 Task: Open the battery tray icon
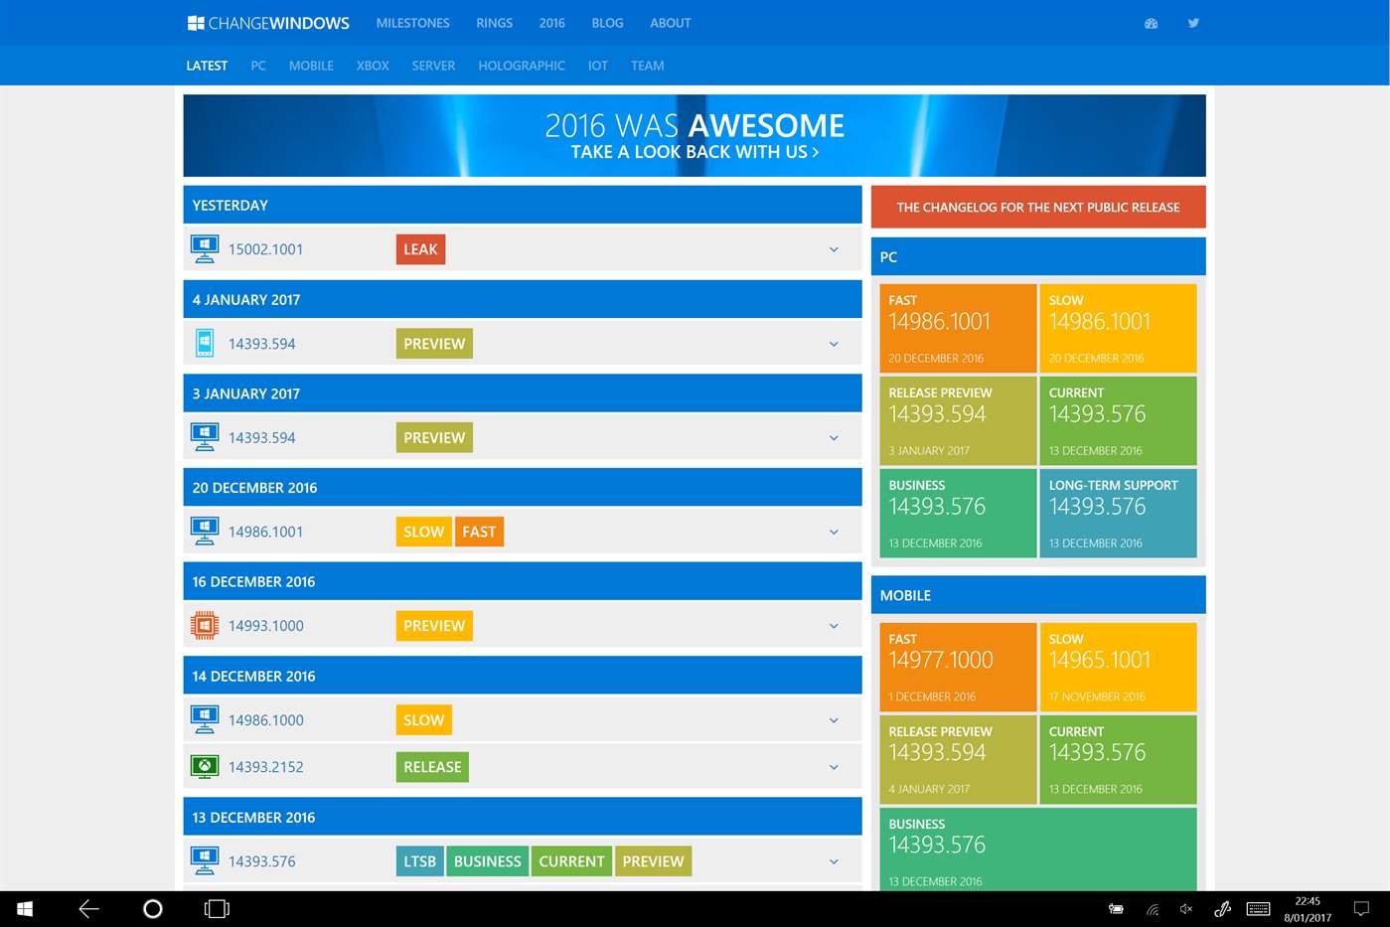(x=1117, y=909)
